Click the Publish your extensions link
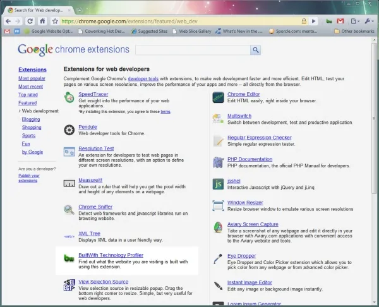 (29, 178)
